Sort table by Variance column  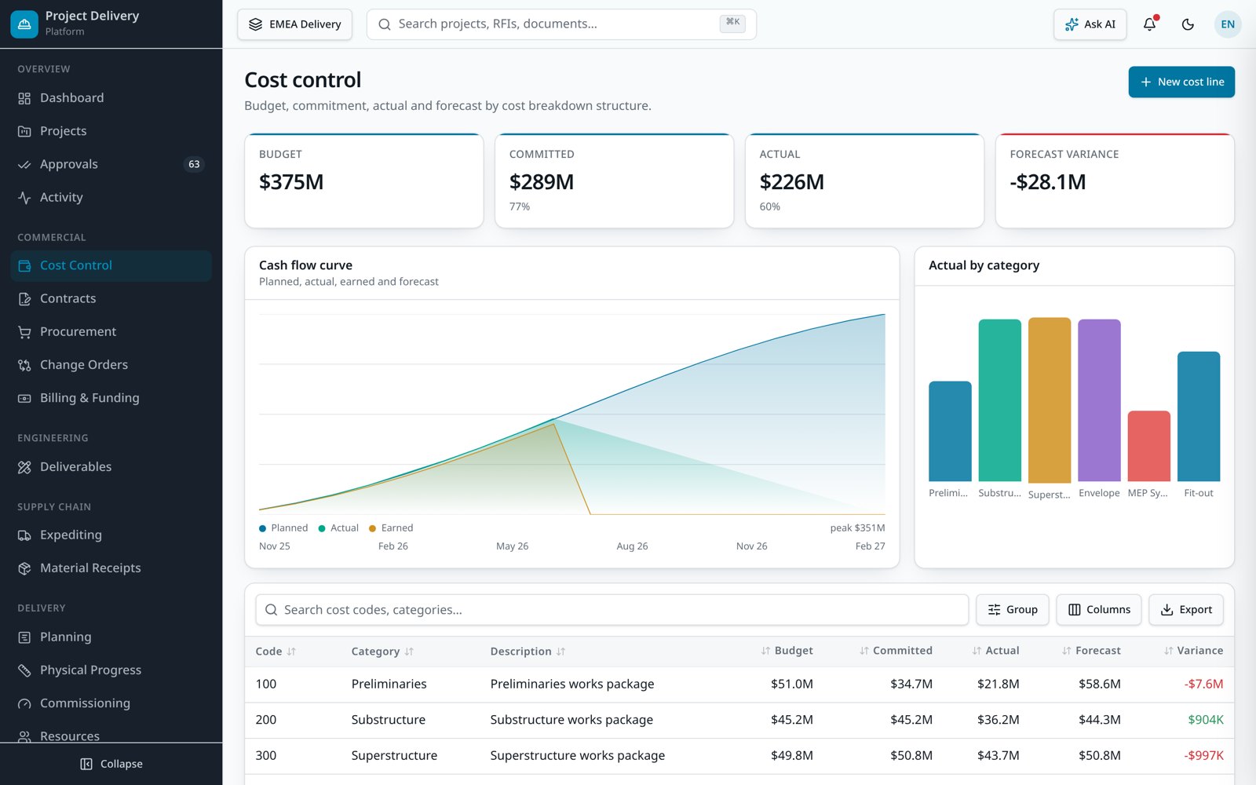click(x=1193, y=651)
